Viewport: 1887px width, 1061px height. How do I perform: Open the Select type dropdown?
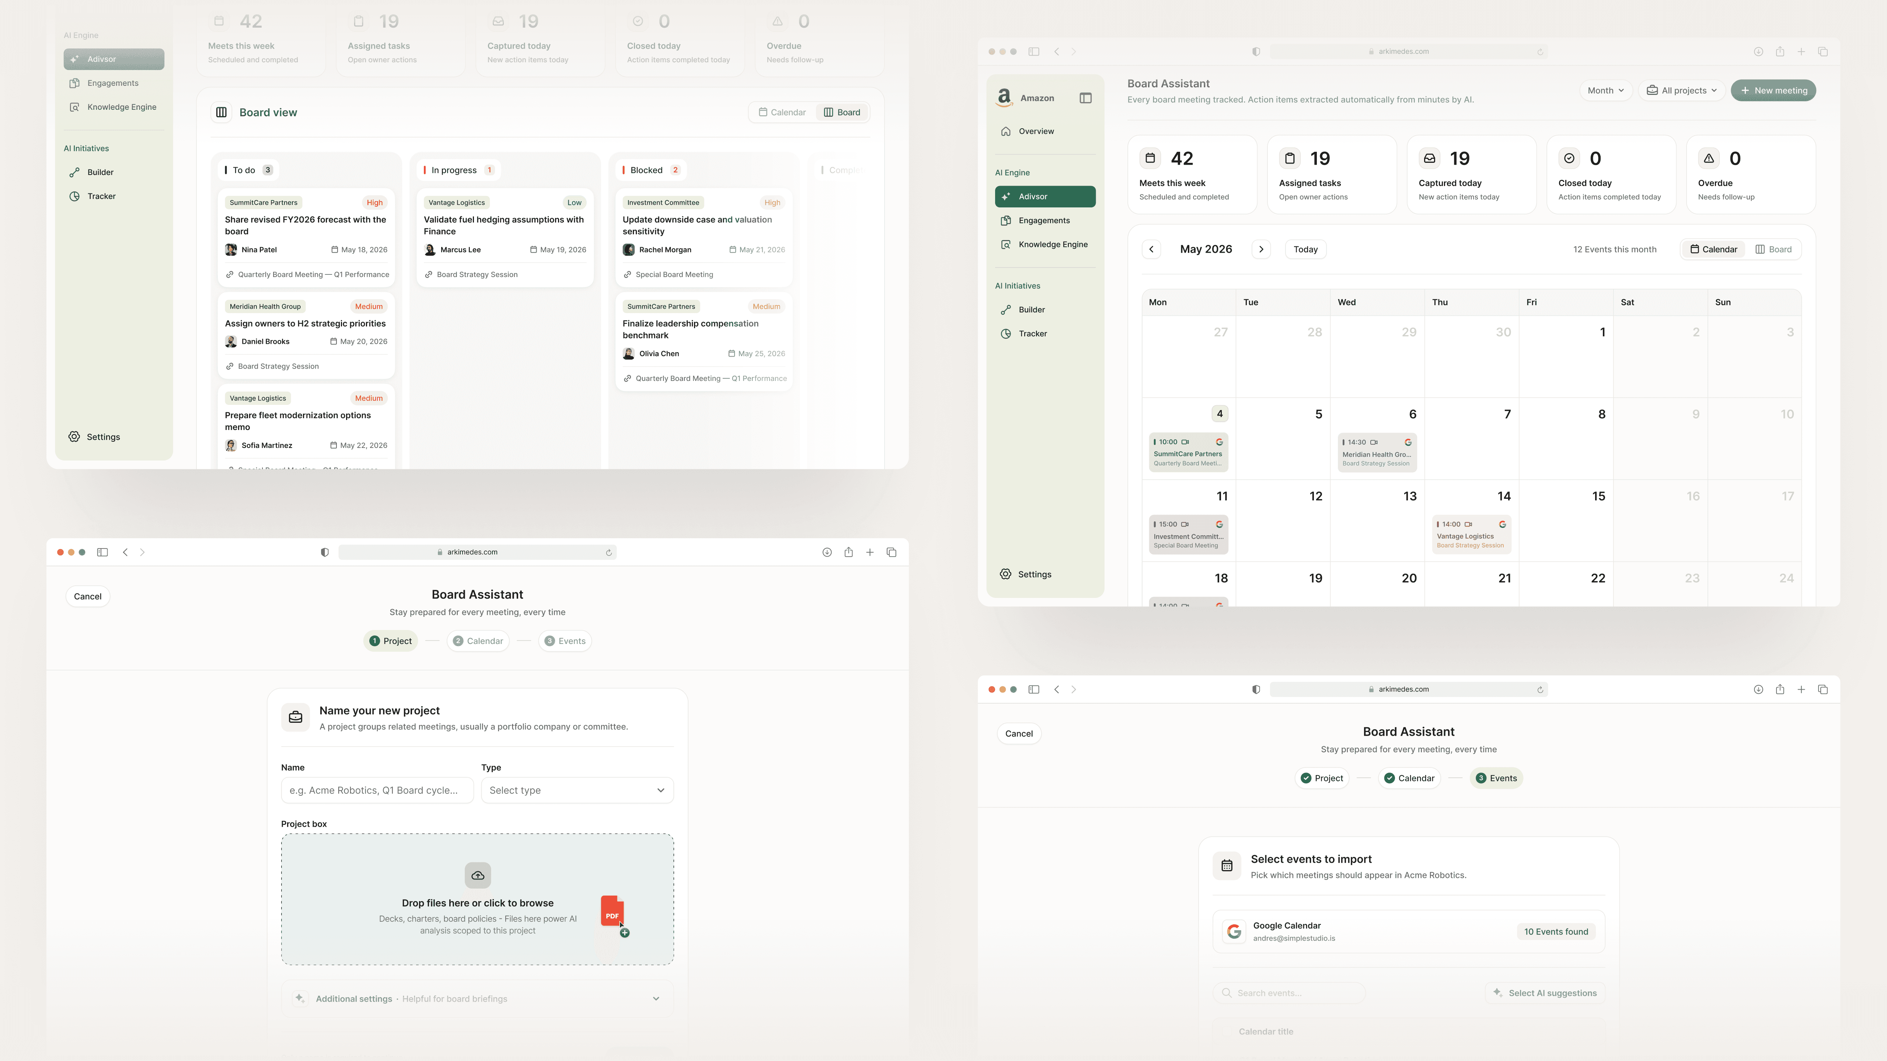[x=577, y=790]
